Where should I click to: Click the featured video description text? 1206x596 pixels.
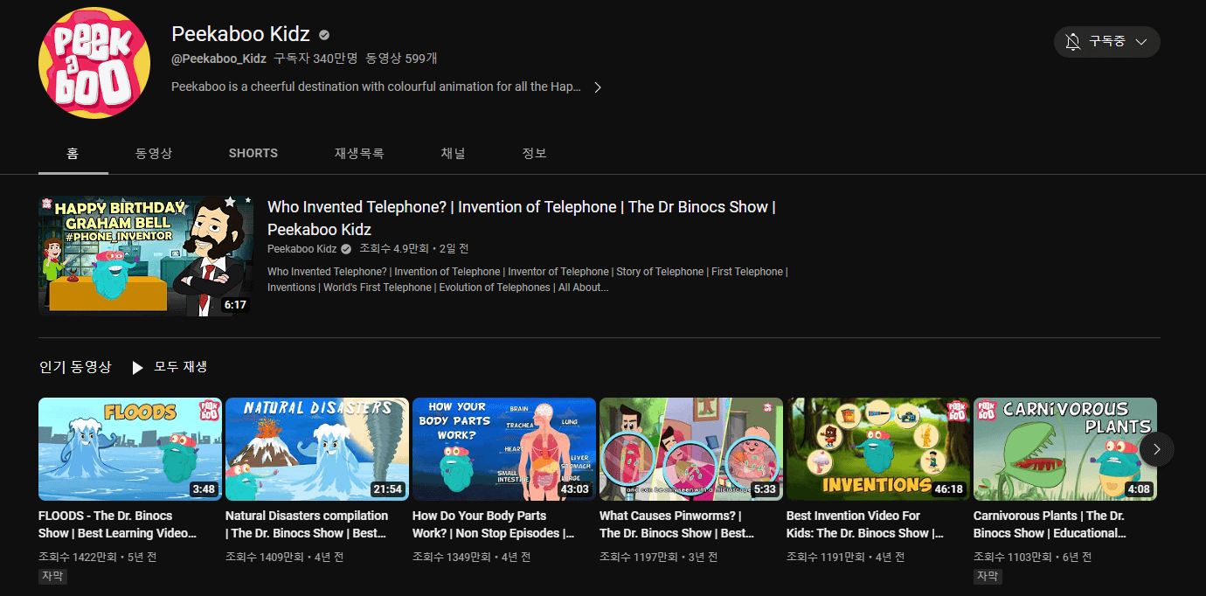(527, 280)
